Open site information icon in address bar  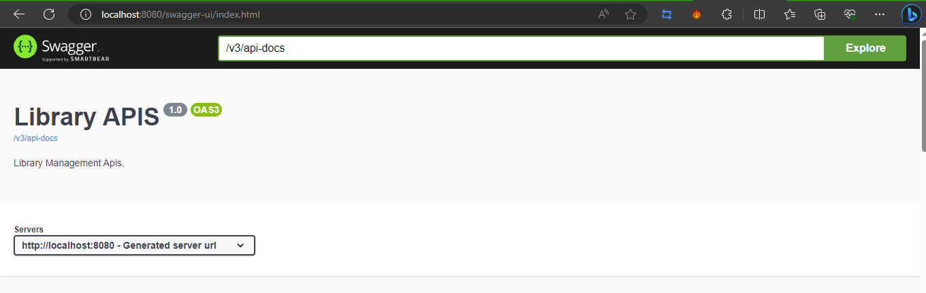(85, 14)
